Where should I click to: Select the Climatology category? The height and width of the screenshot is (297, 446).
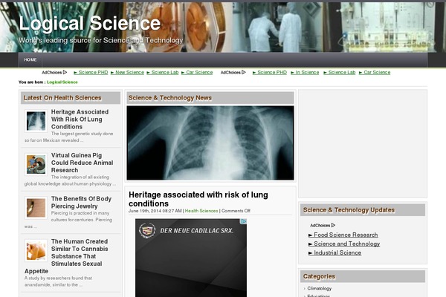(320, 289)
